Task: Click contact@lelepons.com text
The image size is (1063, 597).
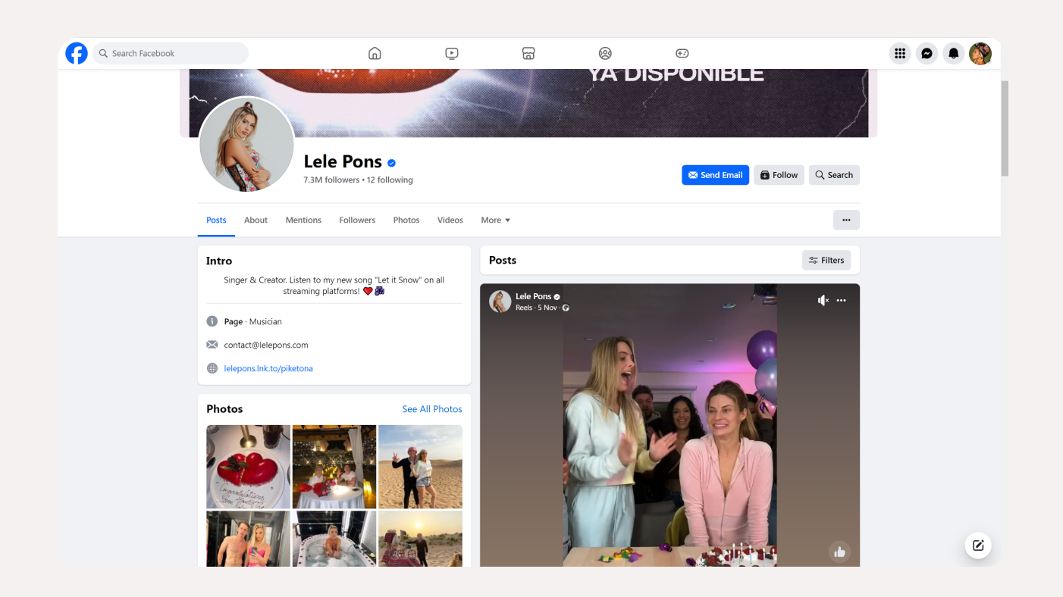Action: coord(266,345)
